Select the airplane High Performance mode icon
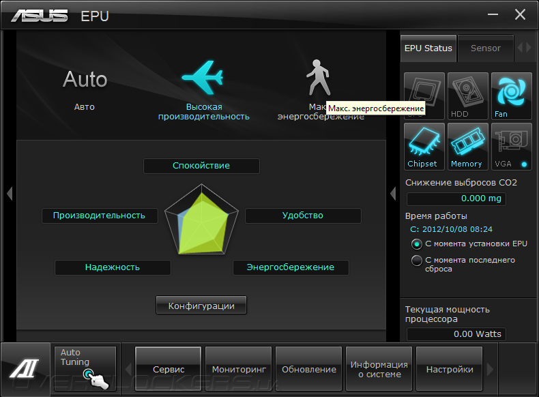The width and height of the screenshot is (539, 397). coord(203,77)
